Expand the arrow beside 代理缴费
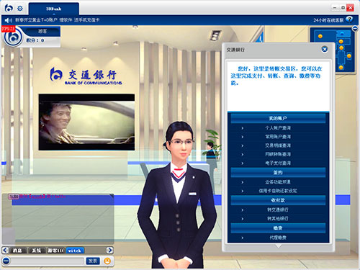The width and height of the screenshot is (360, 270). point(243,238)
